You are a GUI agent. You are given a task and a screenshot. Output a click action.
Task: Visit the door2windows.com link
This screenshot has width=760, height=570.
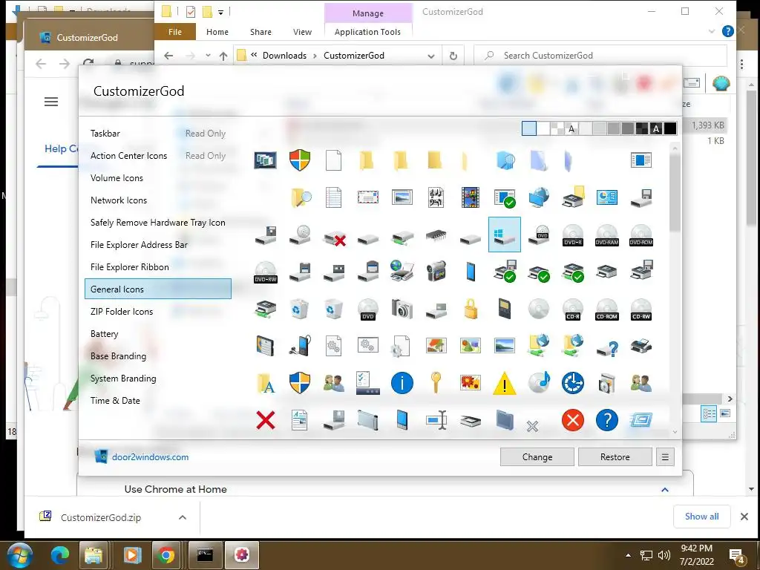(x=150, y=457)
